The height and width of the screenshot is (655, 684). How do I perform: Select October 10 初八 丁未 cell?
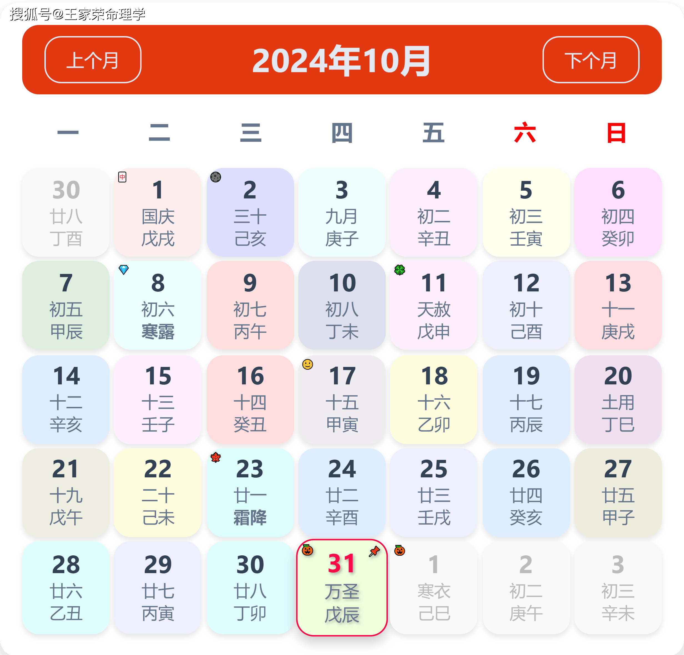pos(342,305)
